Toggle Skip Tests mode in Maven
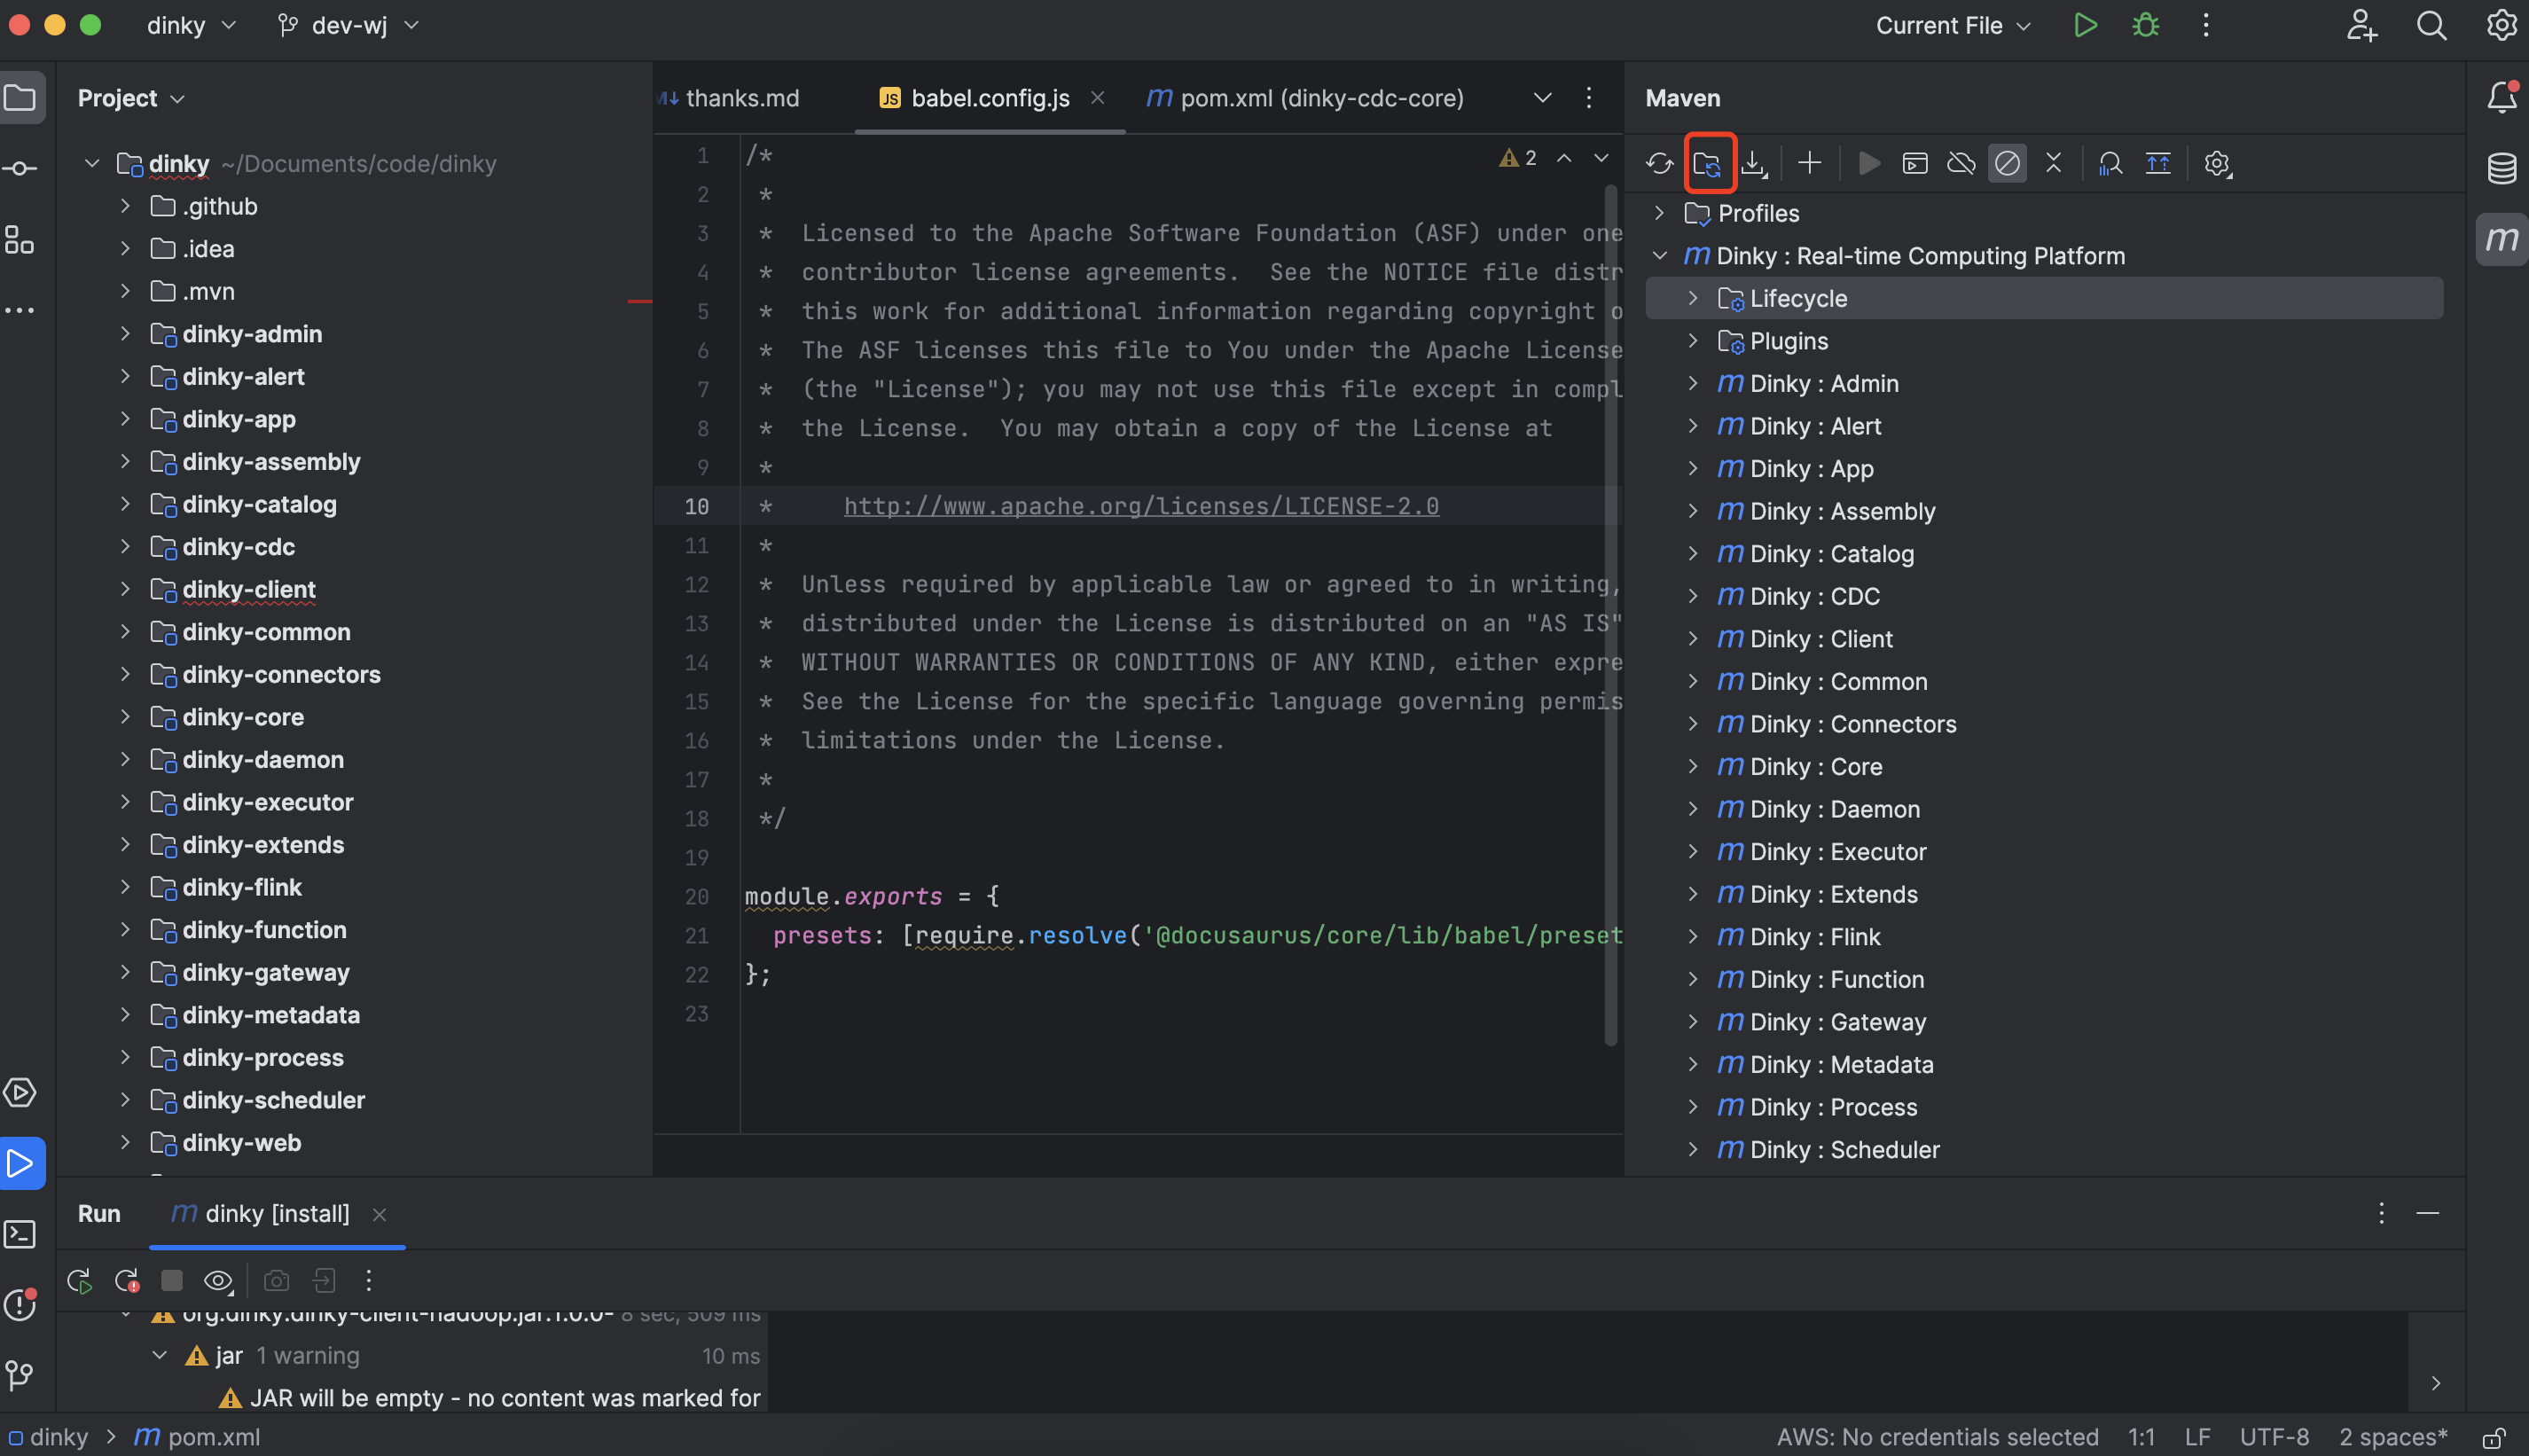This screenshot has height=1456, width=2529. click(2007, 163)
